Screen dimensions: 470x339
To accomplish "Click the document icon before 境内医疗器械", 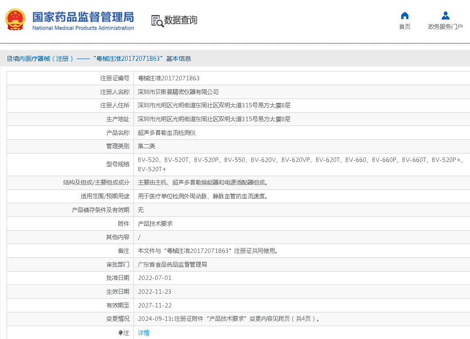I will (x=9, y=59).
